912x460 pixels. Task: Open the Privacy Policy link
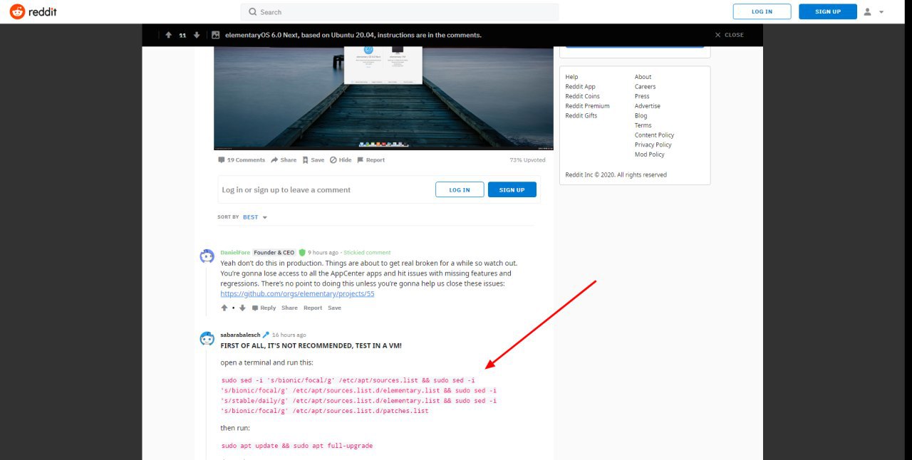[653, 145]
